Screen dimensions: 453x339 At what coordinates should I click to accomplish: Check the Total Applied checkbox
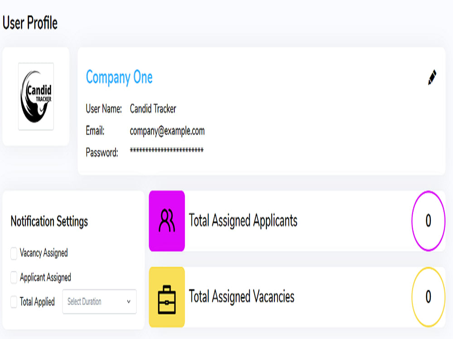[x=14, y=301]
